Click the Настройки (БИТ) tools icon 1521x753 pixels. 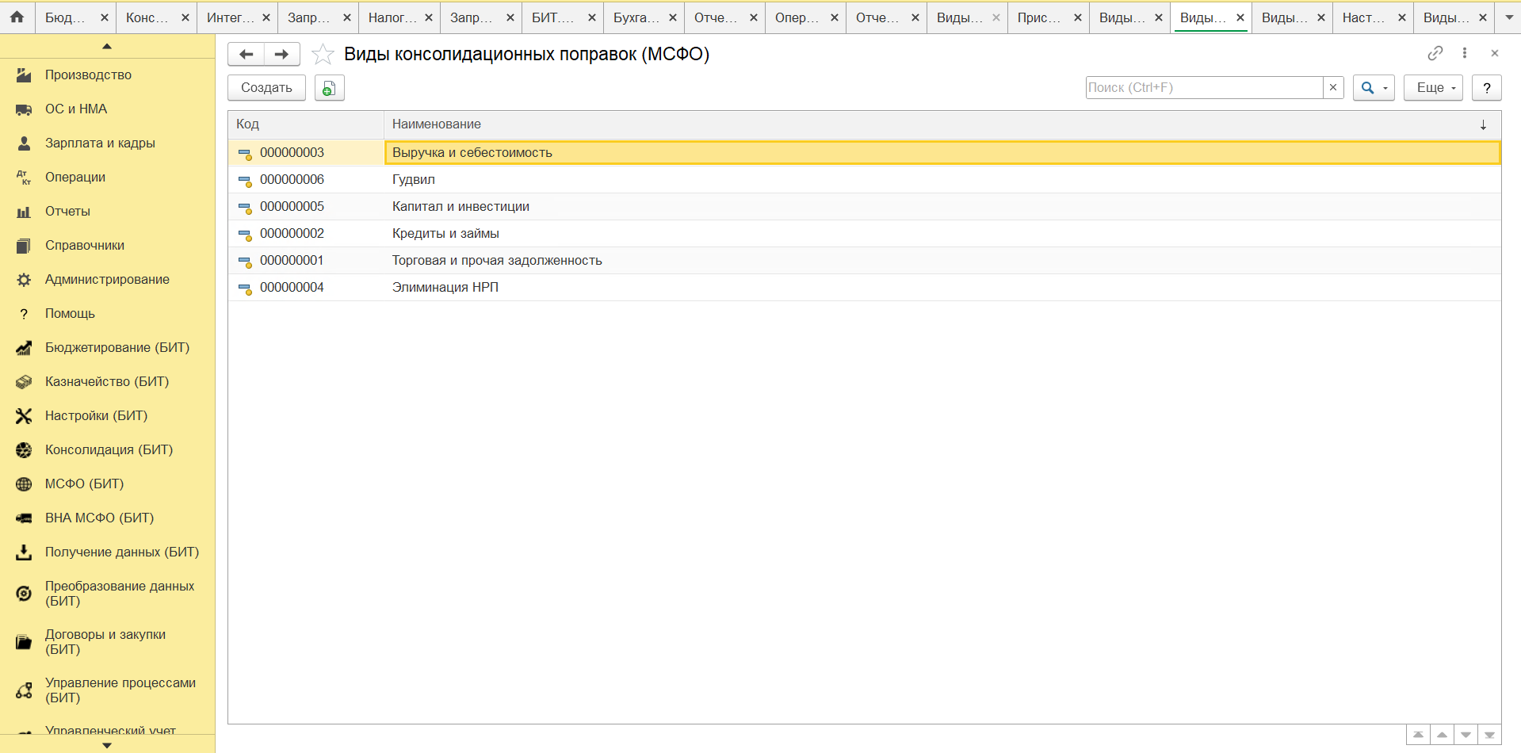click(24, 416)
